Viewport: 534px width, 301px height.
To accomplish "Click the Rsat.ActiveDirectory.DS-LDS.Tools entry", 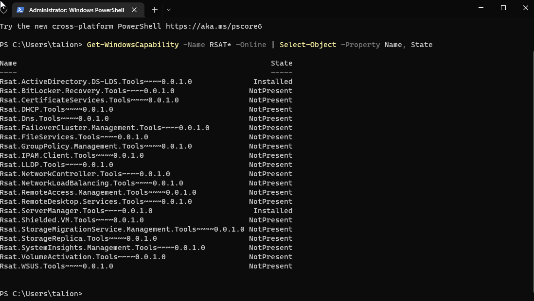I will tap(96, 82).
